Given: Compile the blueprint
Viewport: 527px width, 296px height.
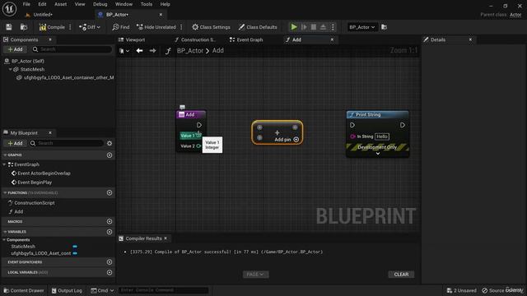Looking at the screenshot, I should [x=52, y=27].
